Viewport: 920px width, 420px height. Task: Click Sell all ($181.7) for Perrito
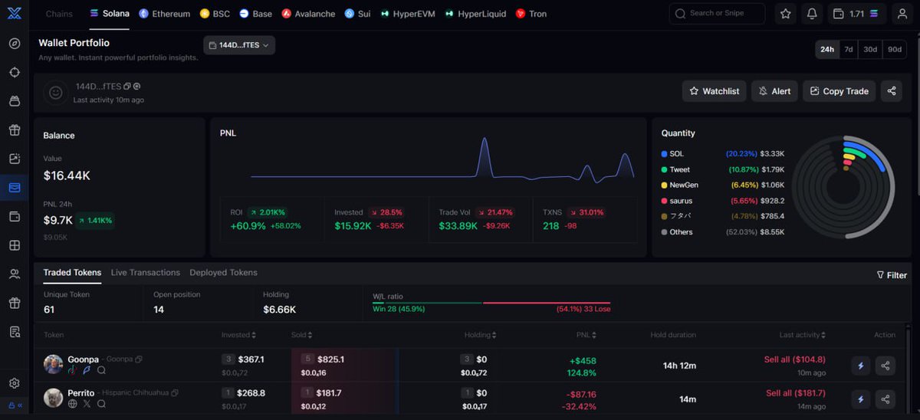pyautogui.click(x=796, y=393)
